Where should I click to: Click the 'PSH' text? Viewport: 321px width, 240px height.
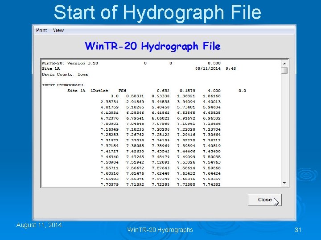123,91
